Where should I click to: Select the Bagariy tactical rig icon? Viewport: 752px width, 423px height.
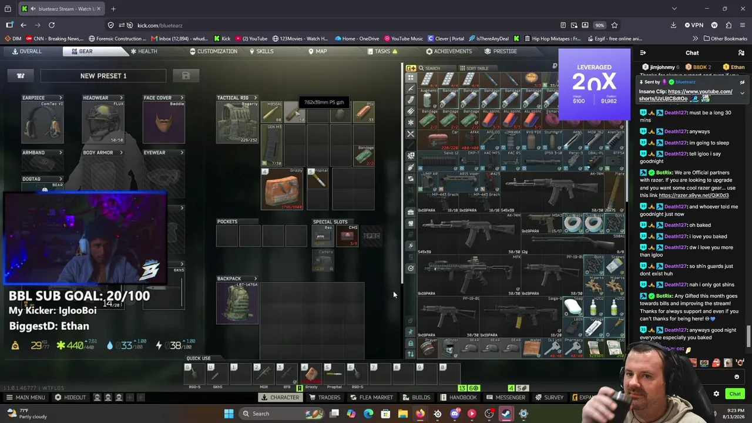point(237,122)
